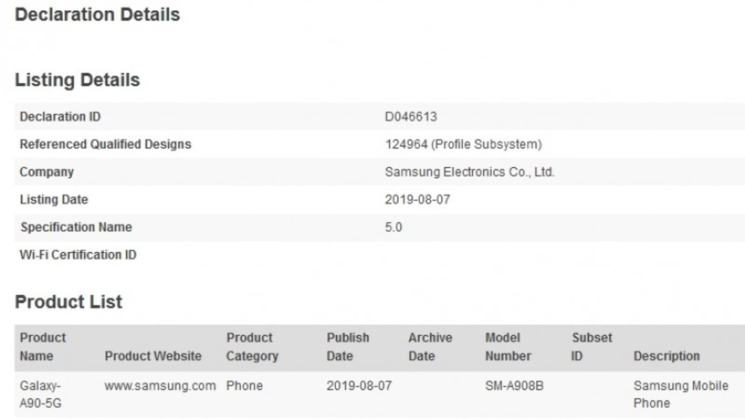Image resolution: width=745 pixels, height=419 pixels.
Task: Click the Declaration ID value D046613
Action: [x=411, y=116]
